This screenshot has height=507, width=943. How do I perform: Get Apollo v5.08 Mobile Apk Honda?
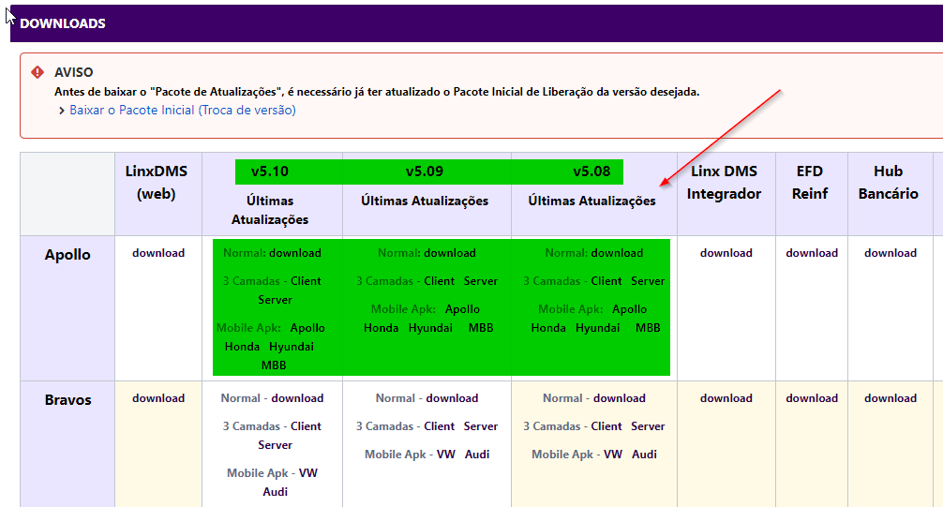(x=548, y=328)
